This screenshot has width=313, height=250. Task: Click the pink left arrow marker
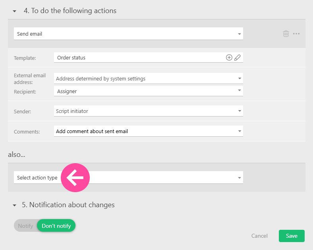pos(75,178)
